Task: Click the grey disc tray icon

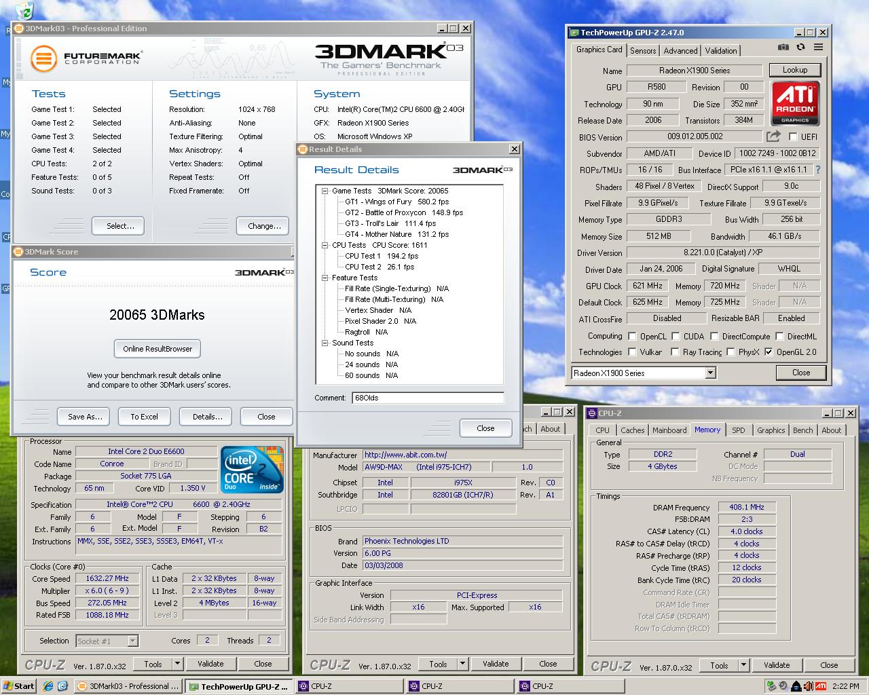Action: click(783, 685)
